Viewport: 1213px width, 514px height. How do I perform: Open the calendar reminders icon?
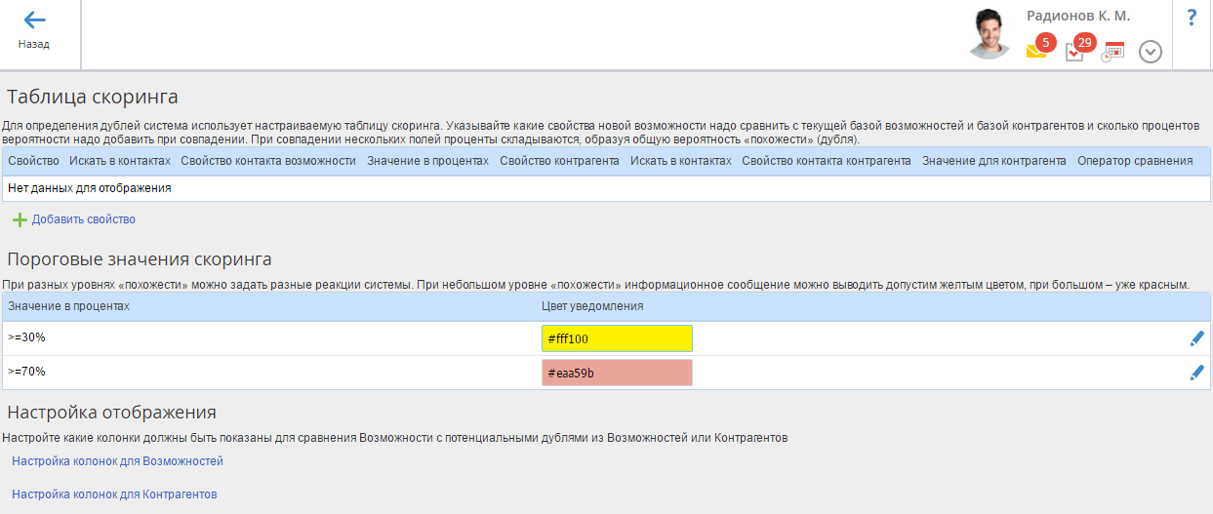[x=1112, y=52]
